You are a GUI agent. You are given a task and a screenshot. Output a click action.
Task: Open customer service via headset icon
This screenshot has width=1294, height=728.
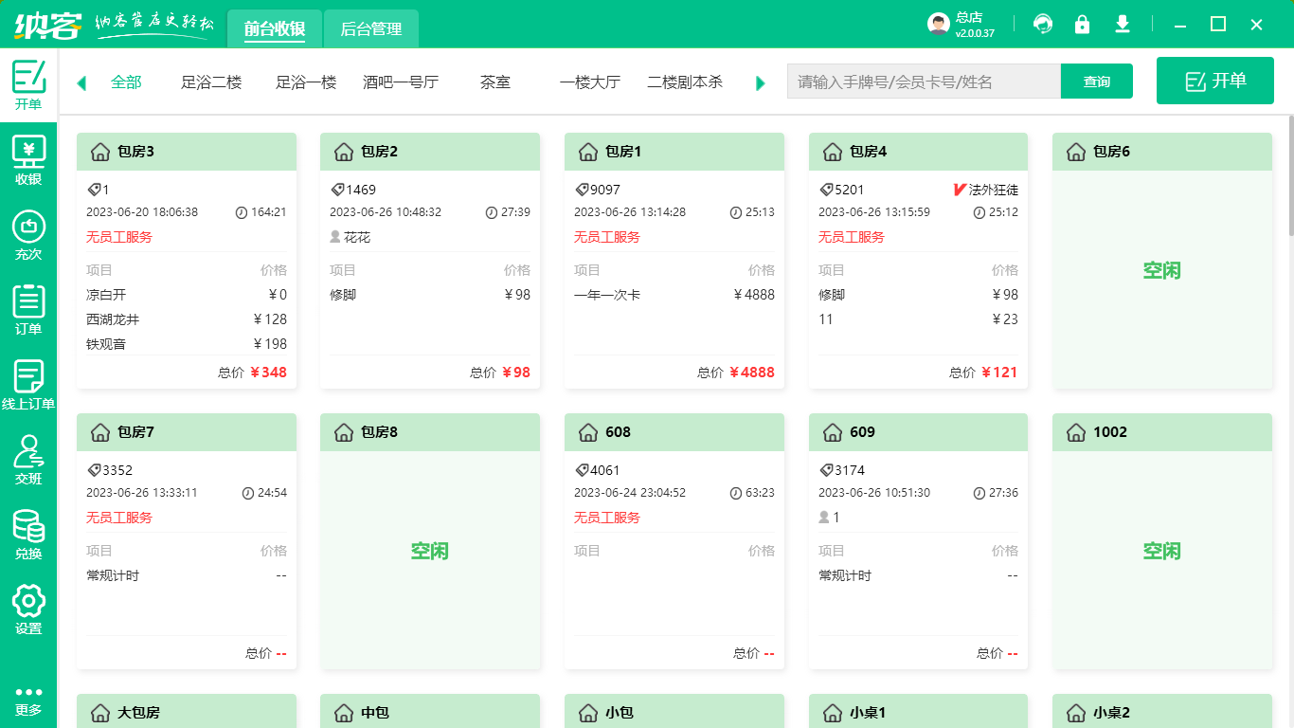1043,24
